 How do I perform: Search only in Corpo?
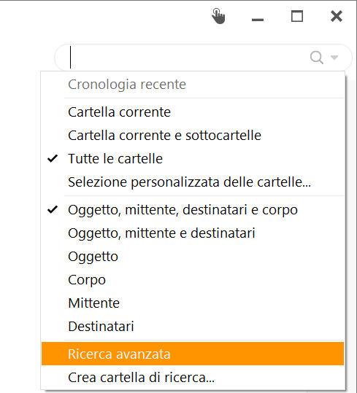point(193,280)
